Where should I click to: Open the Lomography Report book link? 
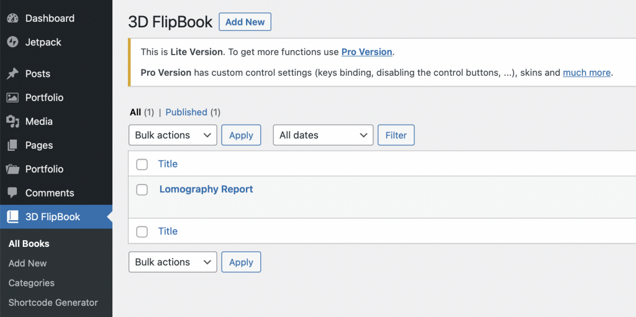click(x=206, y=189)
